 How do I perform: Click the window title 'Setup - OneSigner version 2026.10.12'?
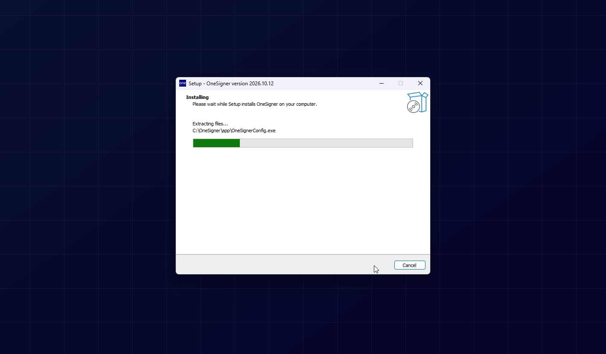[231, 84]
